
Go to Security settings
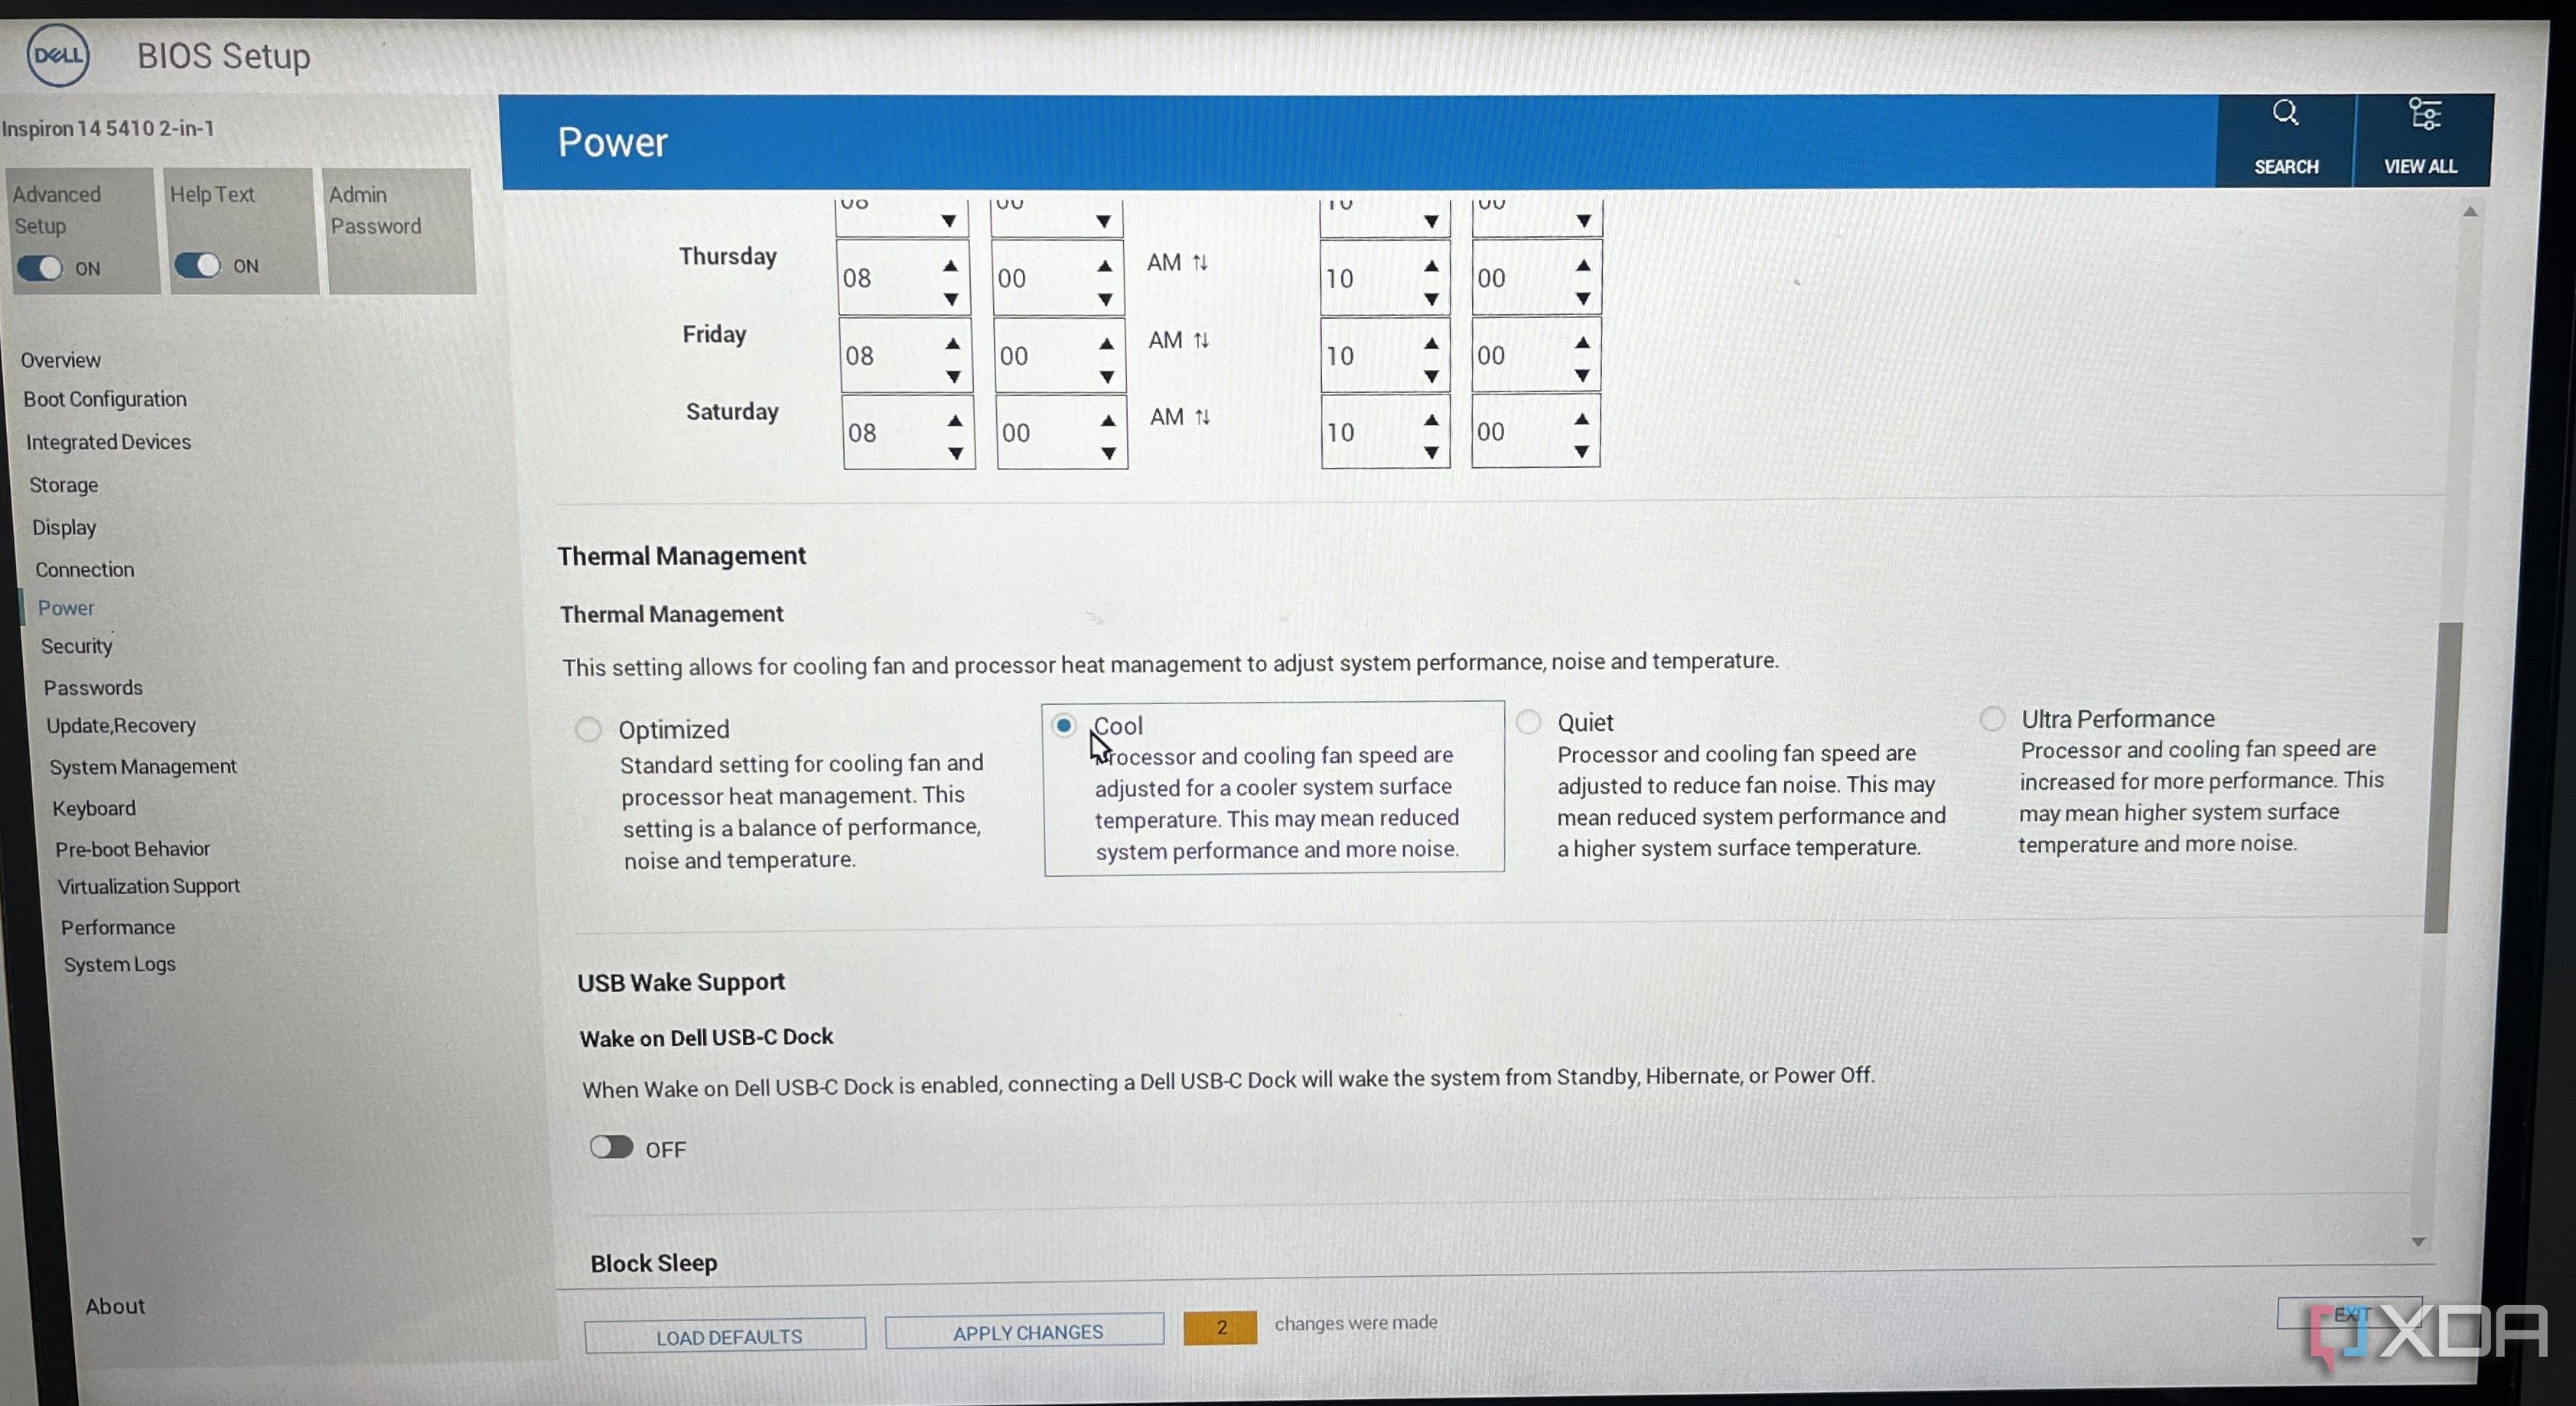click(x=77, y=645)
